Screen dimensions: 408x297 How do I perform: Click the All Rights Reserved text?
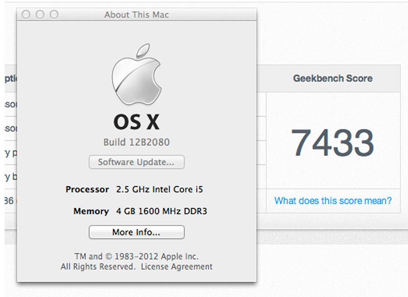click(x=98, y=267)
